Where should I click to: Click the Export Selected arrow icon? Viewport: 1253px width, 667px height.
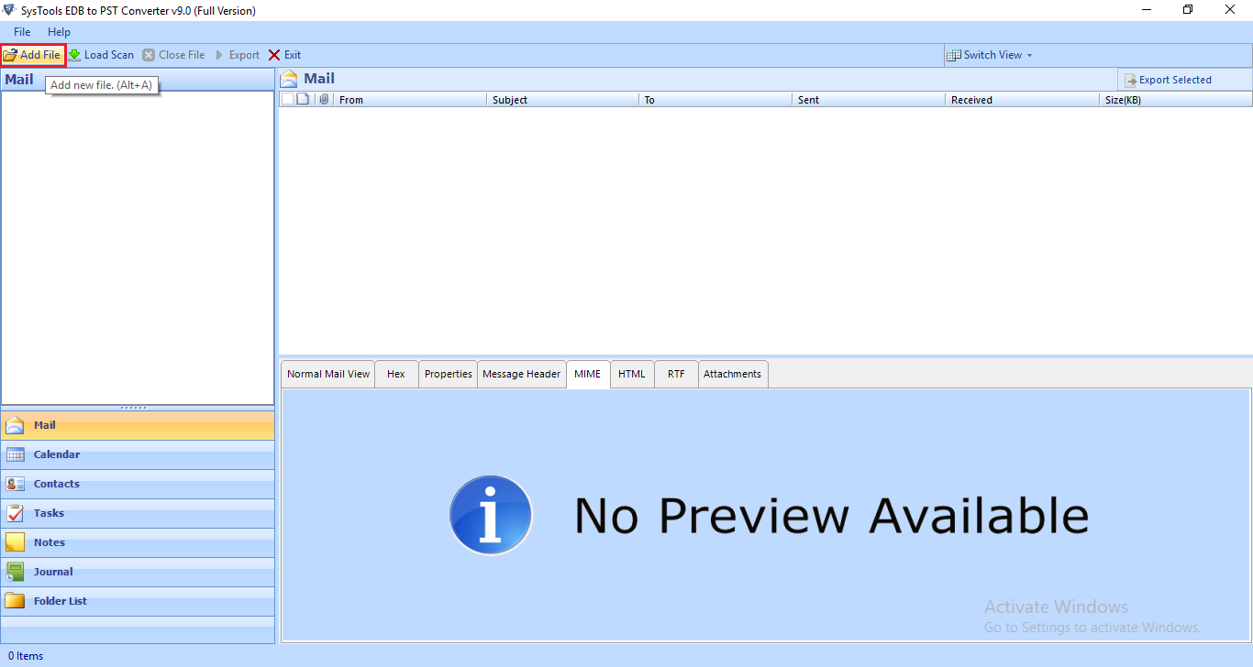tap(1131, 81)
